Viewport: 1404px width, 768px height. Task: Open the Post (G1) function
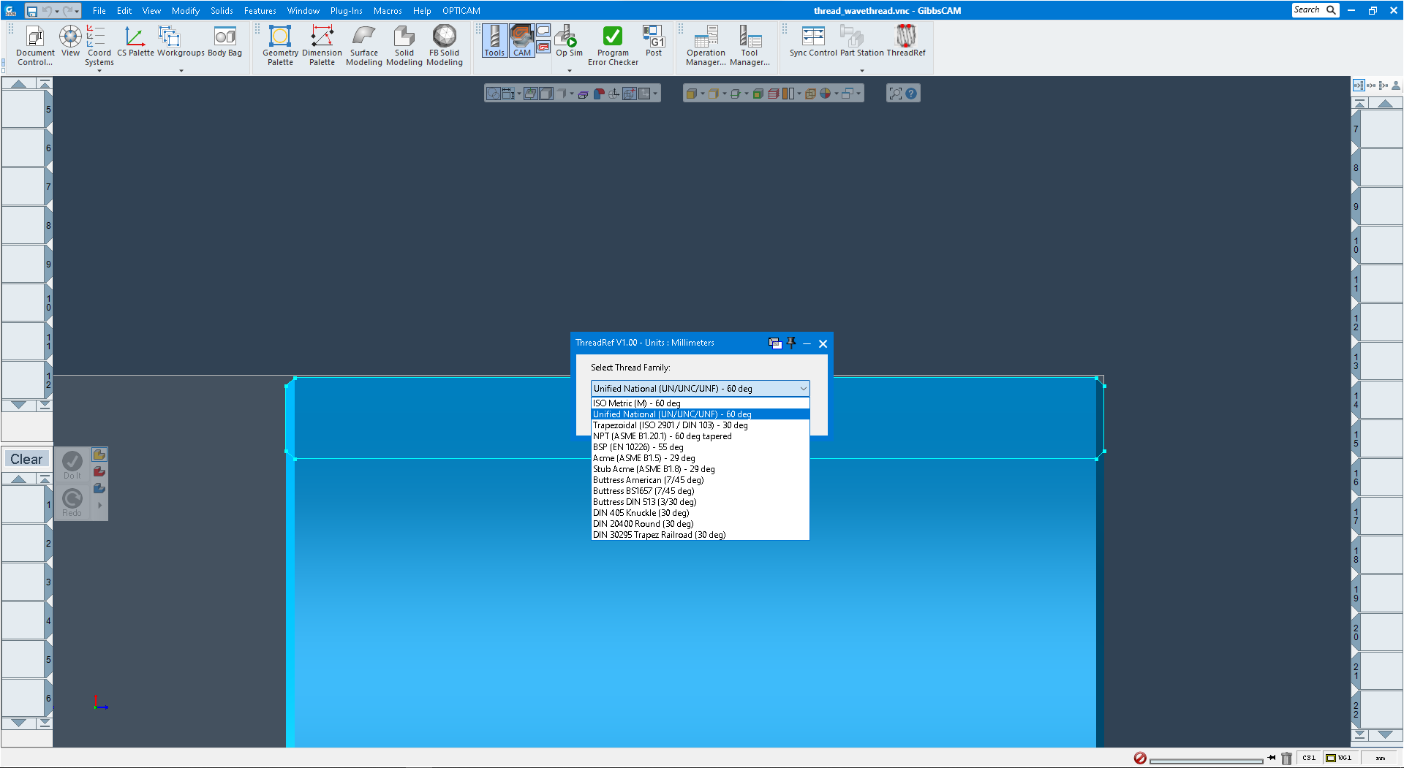653,40
